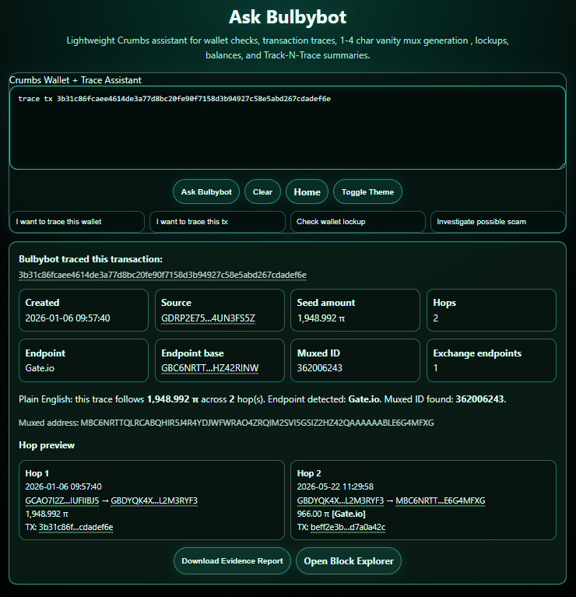This screenshot has width=576, height=597.
Task: Open Endpoint base GBC6NRTT...HZ42RINW link
Action: tap(209, 368)
